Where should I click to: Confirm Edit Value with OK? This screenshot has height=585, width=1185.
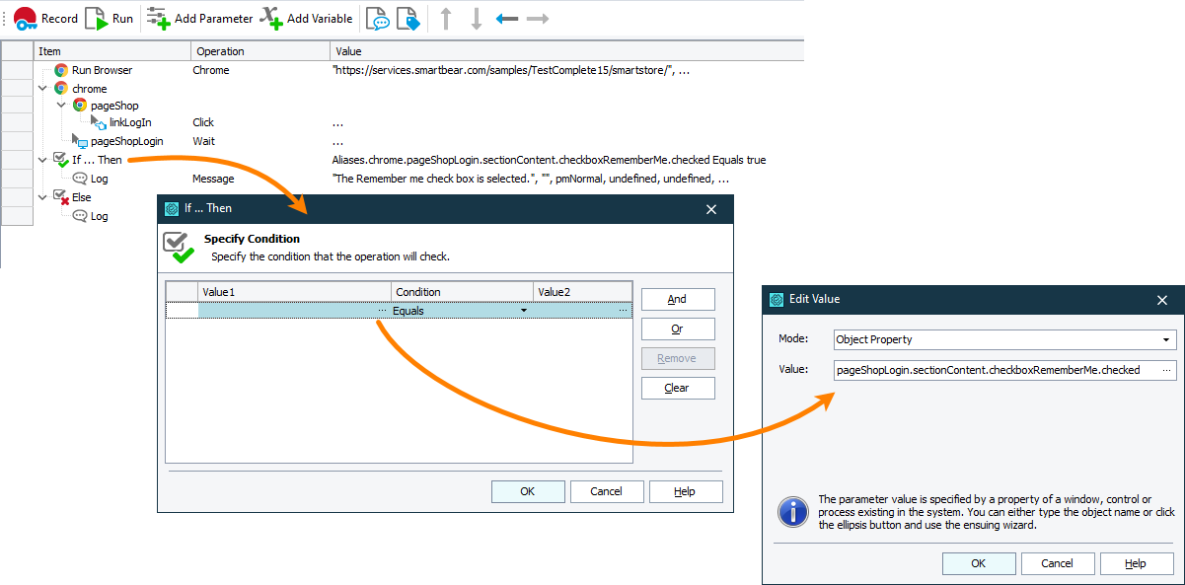point(978,562)
